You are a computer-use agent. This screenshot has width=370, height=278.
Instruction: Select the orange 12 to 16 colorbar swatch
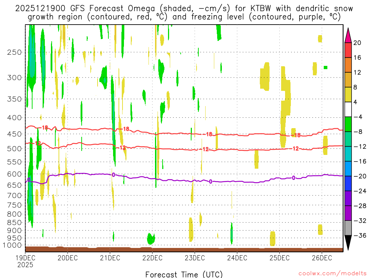(x=348, y=65)
